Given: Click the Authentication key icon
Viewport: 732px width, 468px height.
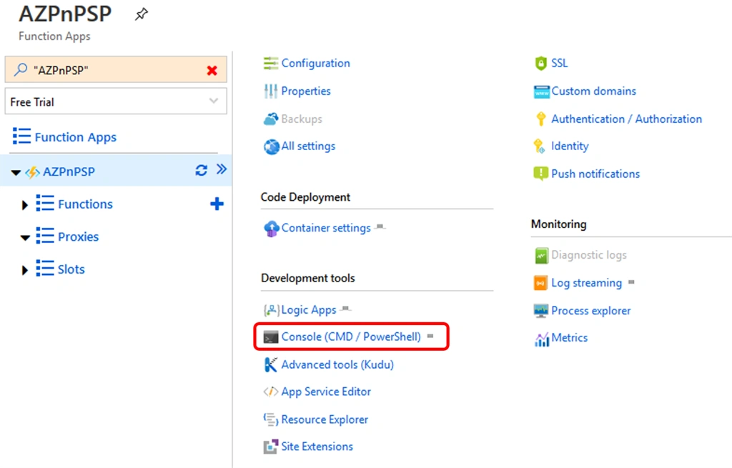Looking at the screenshot, I should [540, 119].
